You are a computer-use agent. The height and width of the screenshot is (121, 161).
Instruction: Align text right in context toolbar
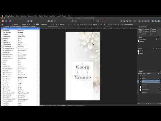click(x=83, y=25)
